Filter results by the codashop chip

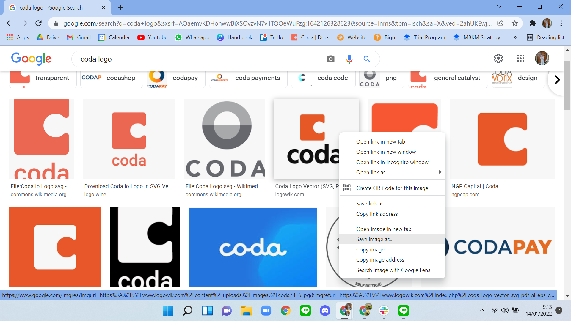point(112,79)
